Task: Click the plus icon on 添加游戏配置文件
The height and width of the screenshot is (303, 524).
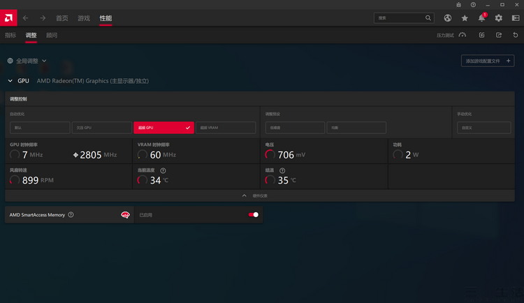Action: pos(509,61)
